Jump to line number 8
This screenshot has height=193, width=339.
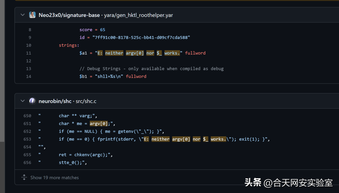pos(30,30)
